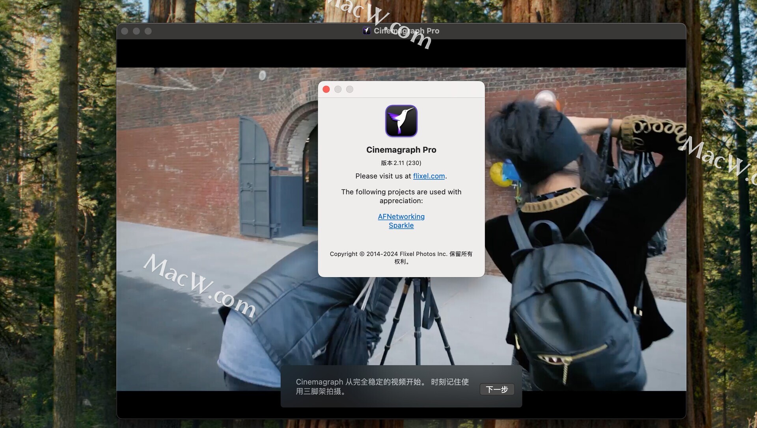Click the small app icon in title bar
757x428 pixels.
[367, 31]
